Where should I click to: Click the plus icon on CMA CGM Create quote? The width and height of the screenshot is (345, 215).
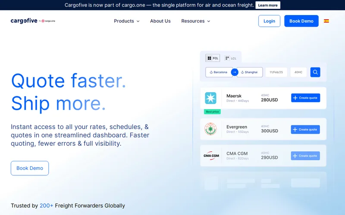(295, 156)
